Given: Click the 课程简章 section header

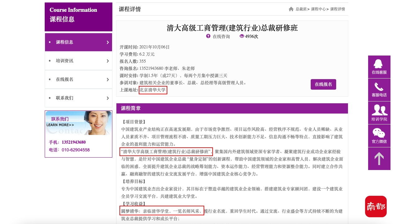Looking at the screenshot, I should 232,108.
